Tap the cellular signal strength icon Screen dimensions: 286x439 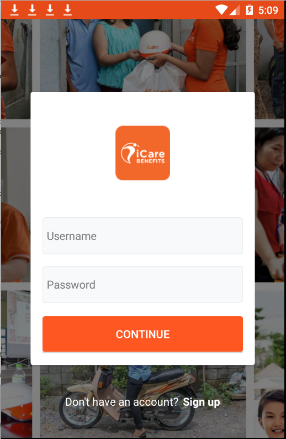coord(235,10)
